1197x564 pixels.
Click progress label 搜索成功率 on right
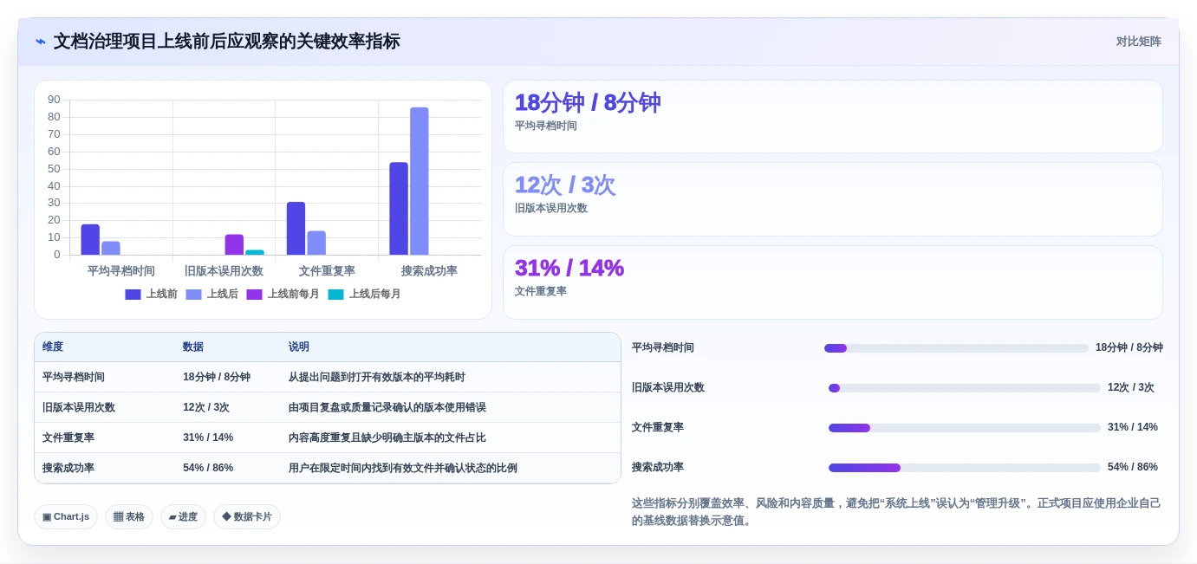(x=658, y=468)
